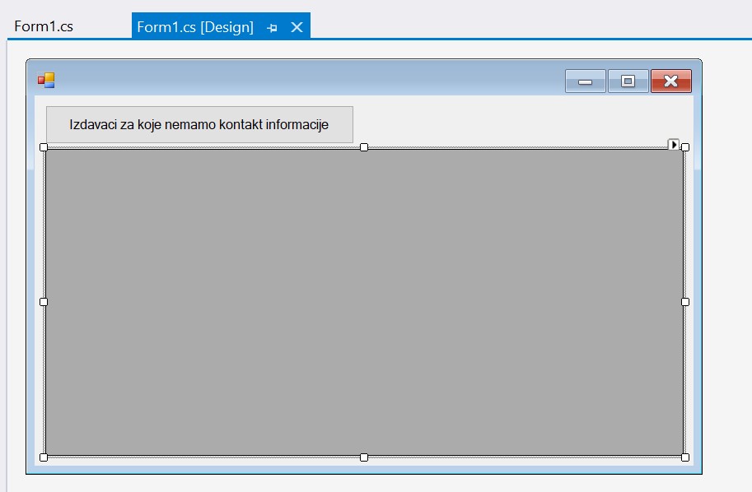Select the 'Izdavaci za koje nemamo kontakt informacije' button
Image resolution: width=752 pixels, height=492 pixels.
(x=199, y=124)
